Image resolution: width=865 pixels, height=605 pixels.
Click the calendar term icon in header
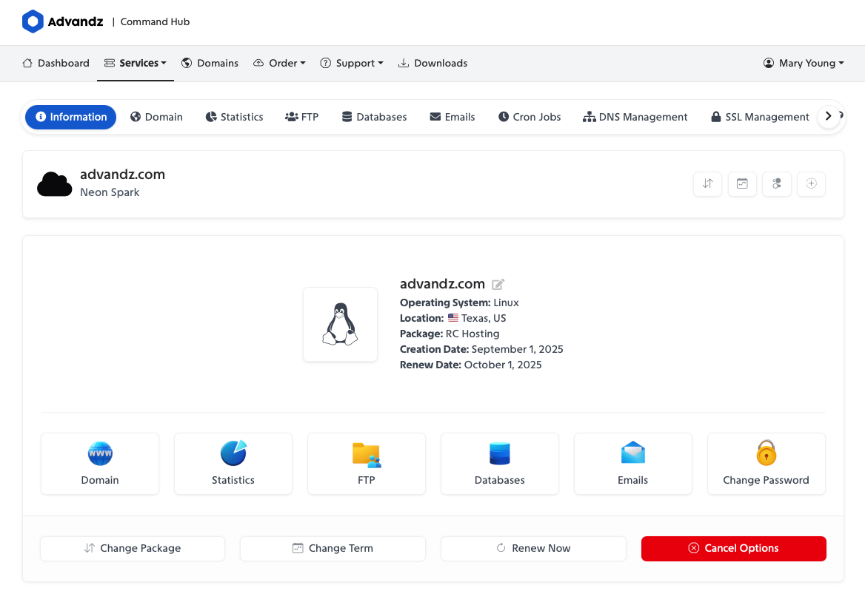click(x=742, y=183)
